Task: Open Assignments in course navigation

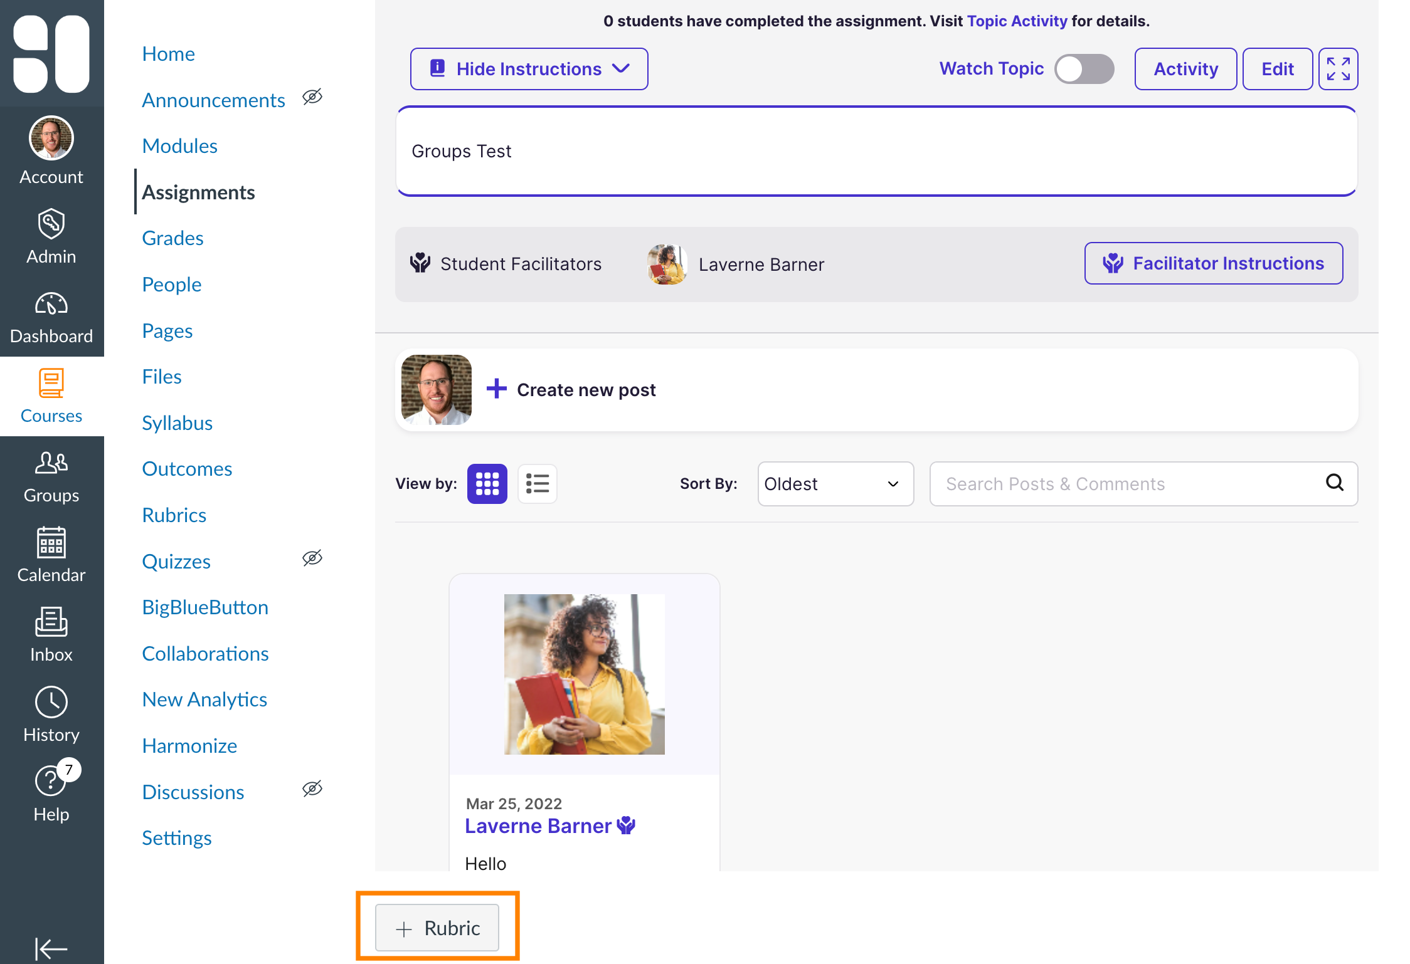Action: (198, 192)
